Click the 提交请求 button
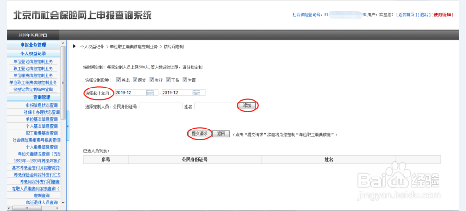The image size is (466, 211). [x=200, y=134]
